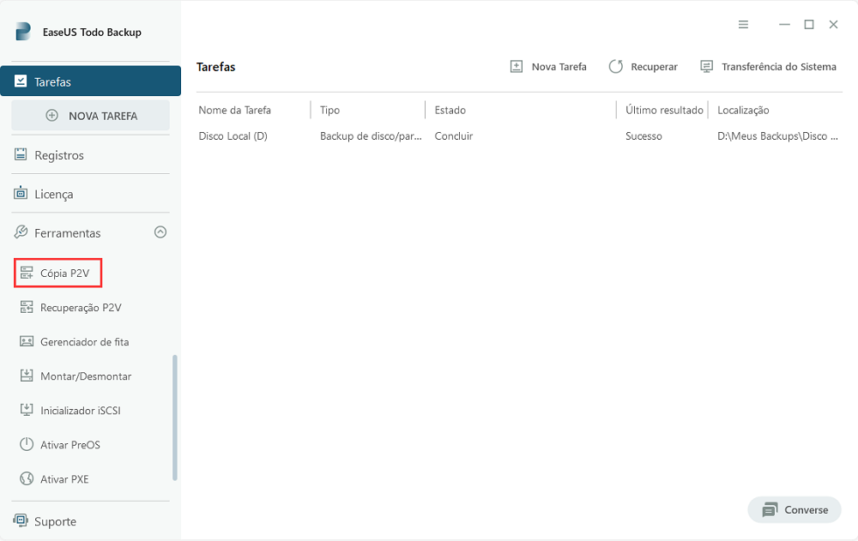Viewport: 858px width, 541px height.
Task: Open the Inicializador iSCSI tool
Action: pos(83,410)
